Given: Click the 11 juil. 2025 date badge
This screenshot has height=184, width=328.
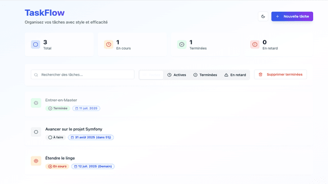Looking at the screenshot, I should point(86,108).
